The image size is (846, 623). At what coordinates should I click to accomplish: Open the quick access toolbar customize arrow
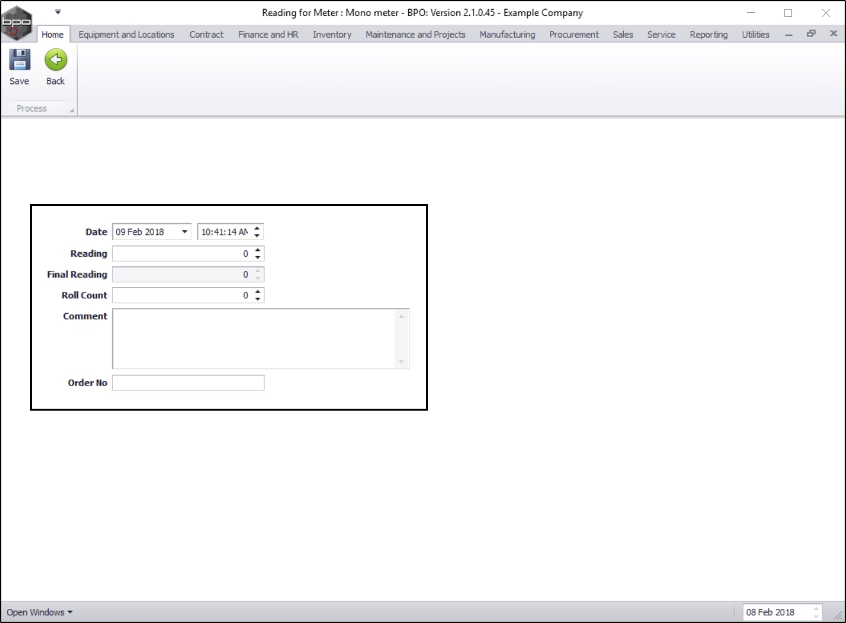click(58, 12)
